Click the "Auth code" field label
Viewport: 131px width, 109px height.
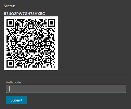click(x=13, y=82)
